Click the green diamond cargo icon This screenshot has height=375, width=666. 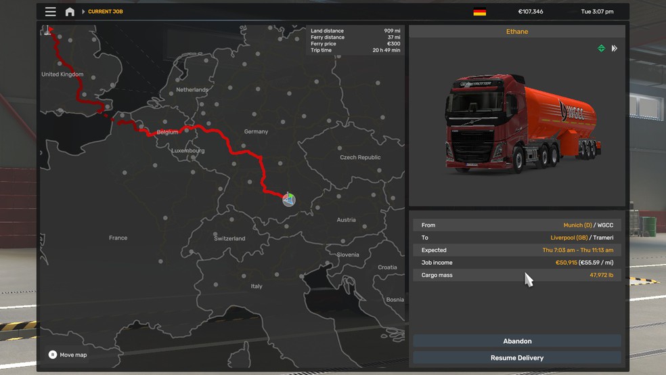(601, 49)
